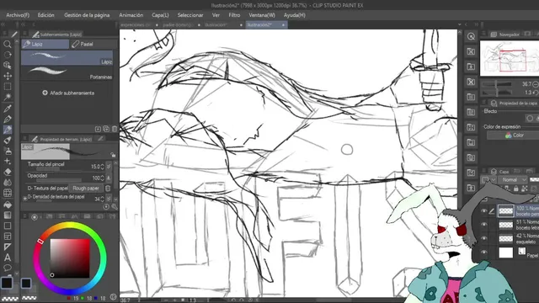Toggle the tool property lock icon
Image resolution: width=539 pixels, height=303 pixels.
pyautogui.click(x=113, y=155)
